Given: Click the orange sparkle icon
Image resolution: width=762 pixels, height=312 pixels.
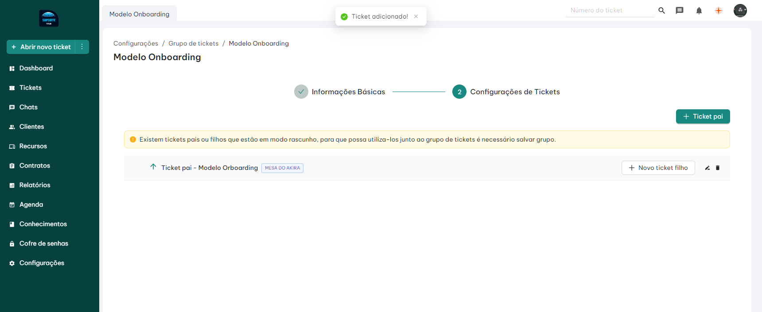Looking at the screenshot, I should pos(719,11).
